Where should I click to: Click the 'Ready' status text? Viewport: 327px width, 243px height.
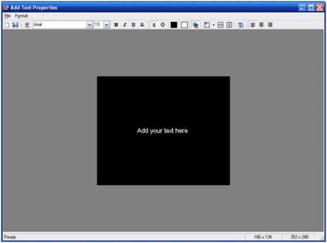pos(10,237)
